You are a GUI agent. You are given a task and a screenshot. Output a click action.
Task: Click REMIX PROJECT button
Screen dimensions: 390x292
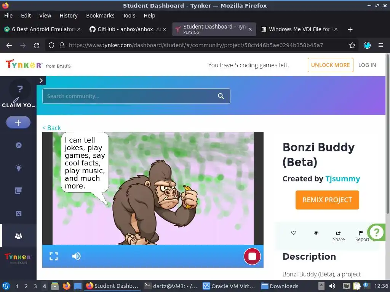(x=327, y=200)
